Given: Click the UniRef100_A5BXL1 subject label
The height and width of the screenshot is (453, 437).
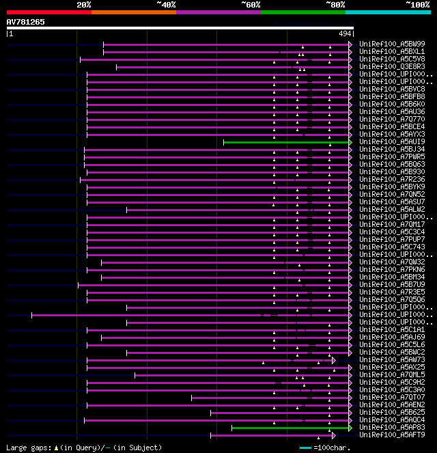Looking at the screenshot, I should (x=392, y=51).
